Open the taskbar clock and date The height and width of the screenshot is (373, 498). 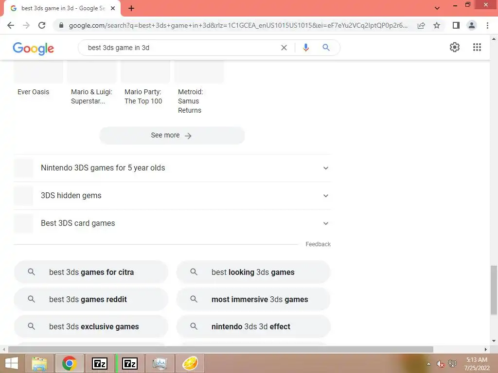477,364
